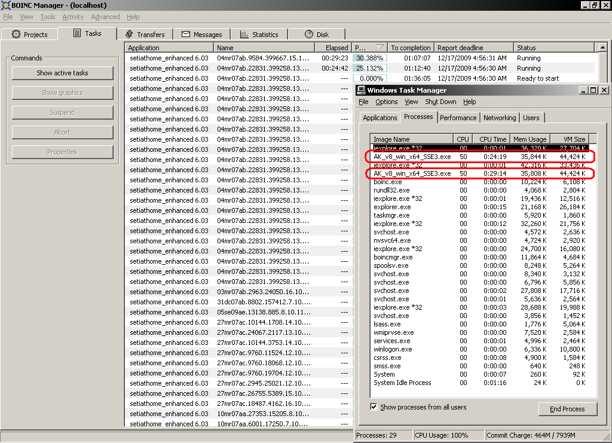This screenshot has height=443, width=612.
Task: Click the Show graphics button
Action: 62,93
